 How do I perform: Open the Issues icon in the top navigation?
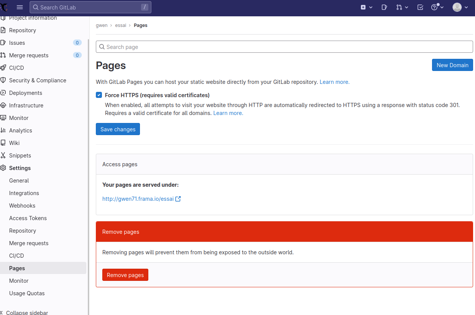384,7
